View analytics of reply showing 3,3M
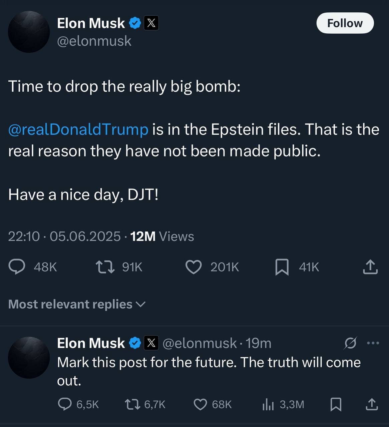This screenshot has height=427, width=389. [268, 404]
